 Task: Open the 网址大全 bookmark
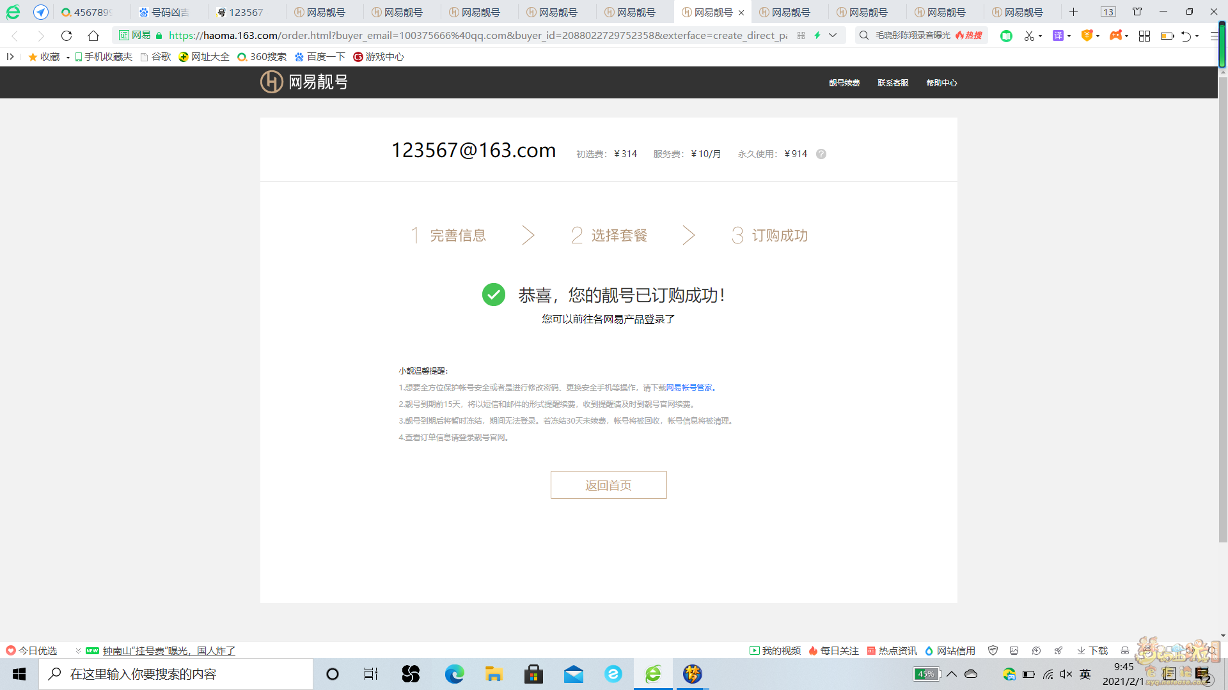click(204, 57)
